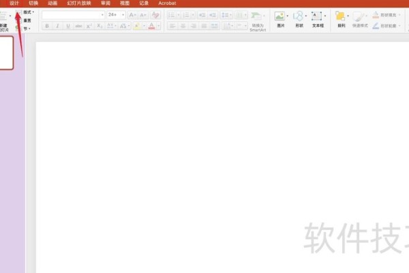The height and width of the screenshot is (273, 409).
Task: Clear all text formatting
Action: click(155, 15)
